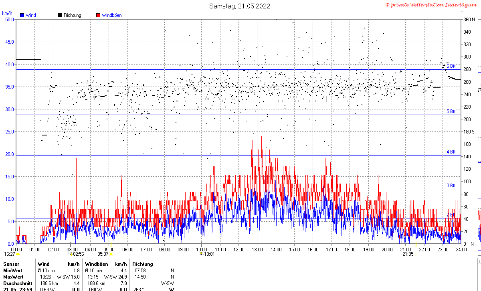481x291 pixels.
Task: Click the MaxWert row label
Action: tap(13, 277)
